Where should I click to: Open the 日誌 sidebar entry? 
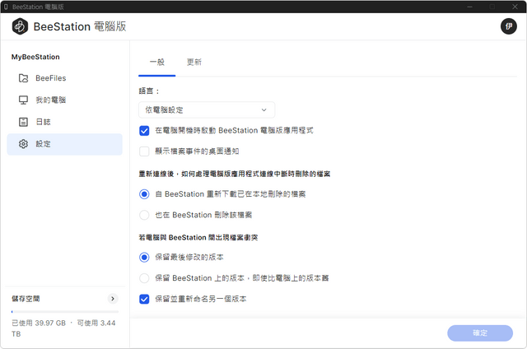pos(64,122)
